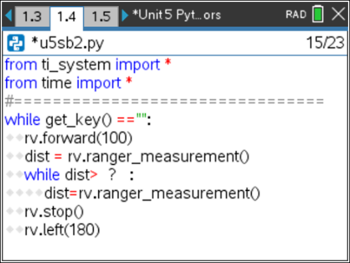Open page tab 1.5
Image resolution: width=350 pixels, height=263 pixels.
tap(101, 16)
